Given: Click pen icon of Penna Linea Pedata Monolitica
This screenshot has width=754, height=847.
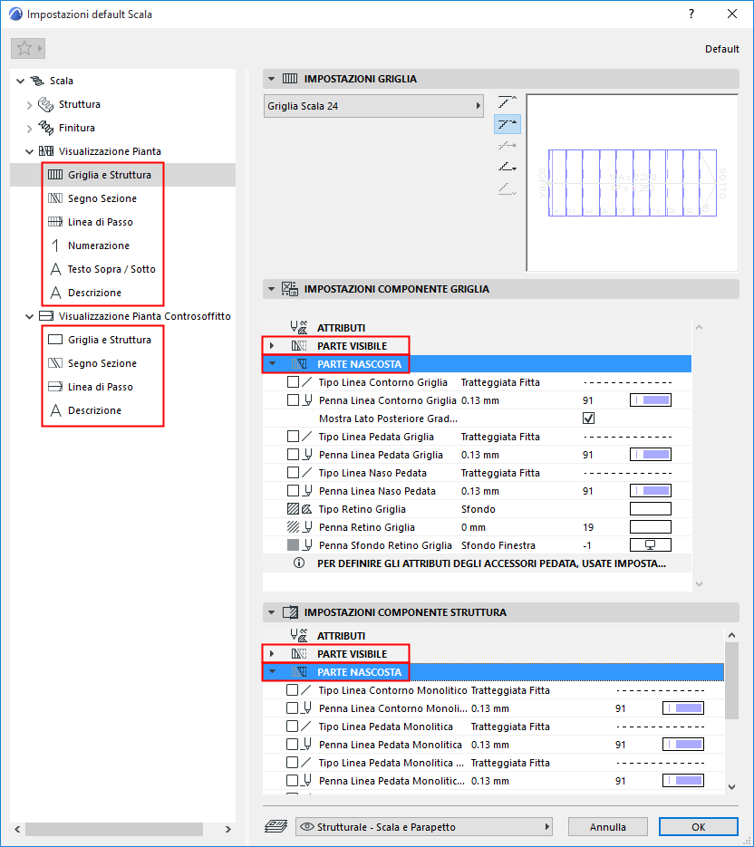Looking at the screenshot, I should [x=307, y=745].
